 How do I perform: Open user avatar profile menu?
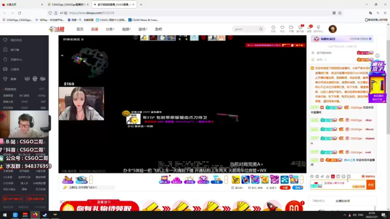click(x=332, y=29)
